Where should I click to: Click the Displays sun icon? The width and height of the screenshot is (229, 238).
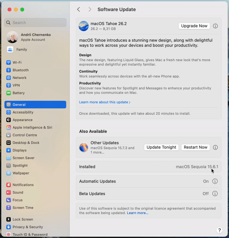(x=9, y=150)
